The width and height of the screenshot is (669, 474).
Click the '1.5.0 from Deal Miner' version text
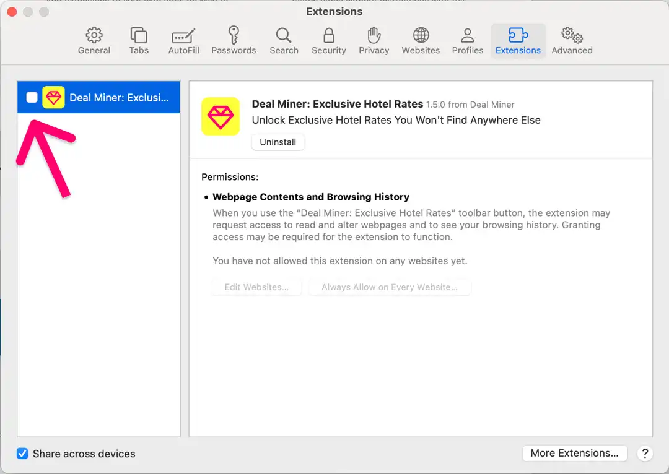click(470, 105)
